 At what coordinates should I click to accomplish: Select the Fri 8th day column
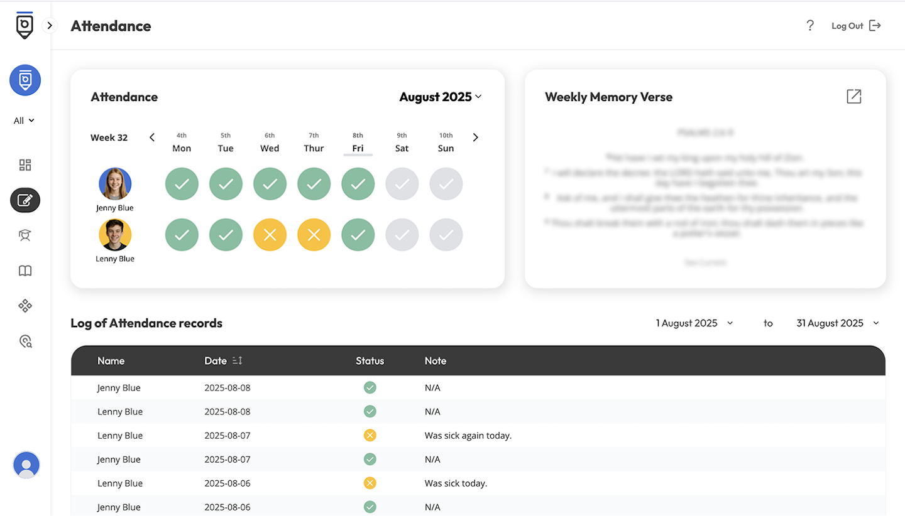tap(358, 142)
